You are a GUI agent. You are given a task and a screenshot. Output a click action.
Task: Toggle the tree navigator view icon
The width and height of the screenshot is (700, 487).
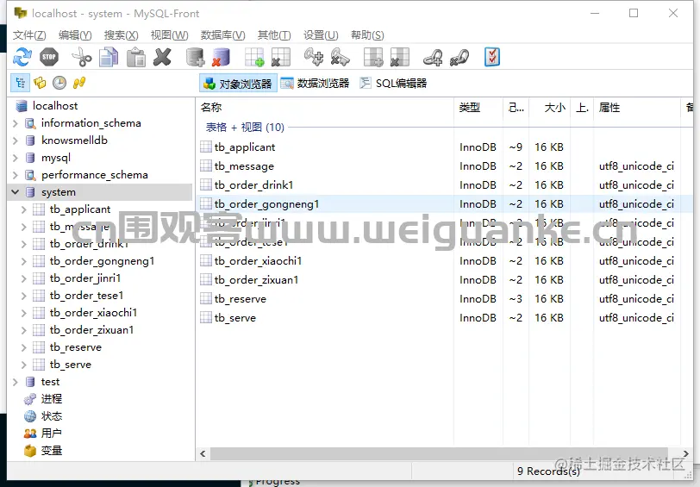coord(20,83)
